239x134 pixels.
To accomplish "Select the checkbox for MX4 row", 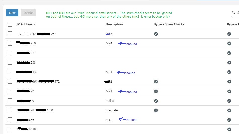I will (x=10, y=43).
